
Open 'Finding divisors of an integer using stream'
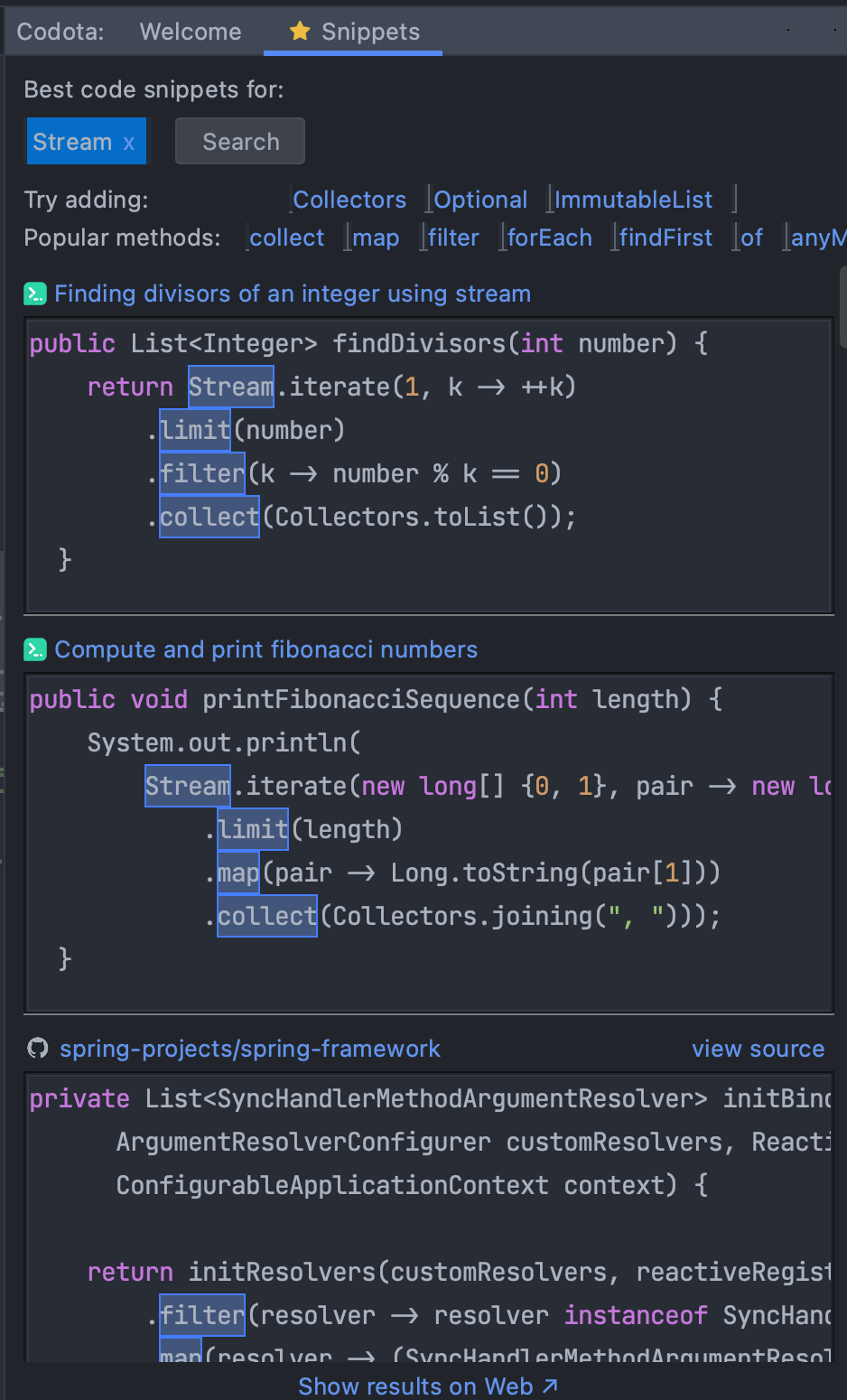[293, 294]
